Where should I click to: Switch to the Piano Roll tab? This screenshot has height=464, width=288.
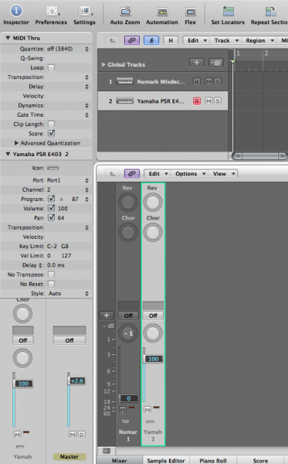(x=213, y=460)
